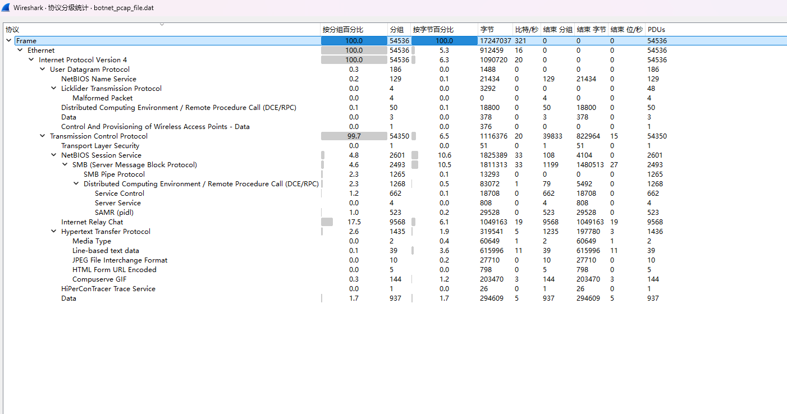Select the Compuserve GIF row

395,279
